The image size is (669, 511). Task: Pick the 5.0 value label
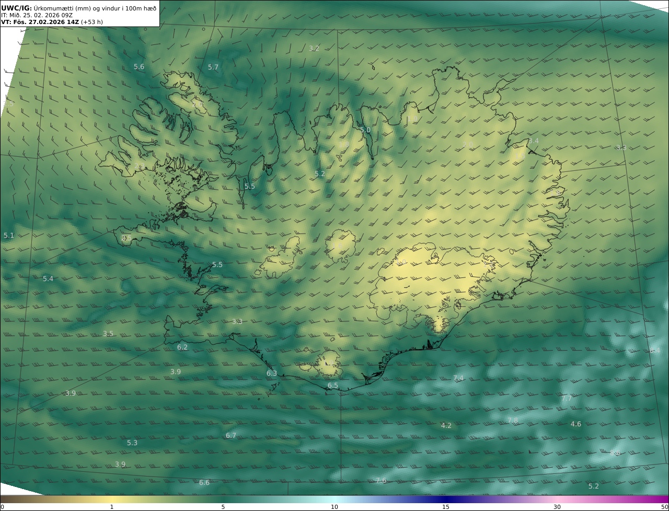tap(365, 130)
